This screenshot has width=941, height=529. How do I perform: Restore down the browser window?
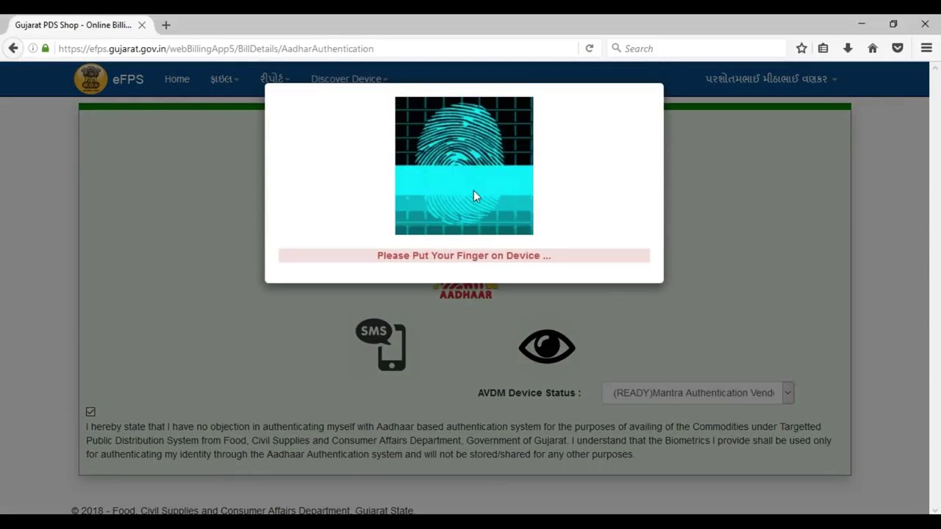click(893, 24)
